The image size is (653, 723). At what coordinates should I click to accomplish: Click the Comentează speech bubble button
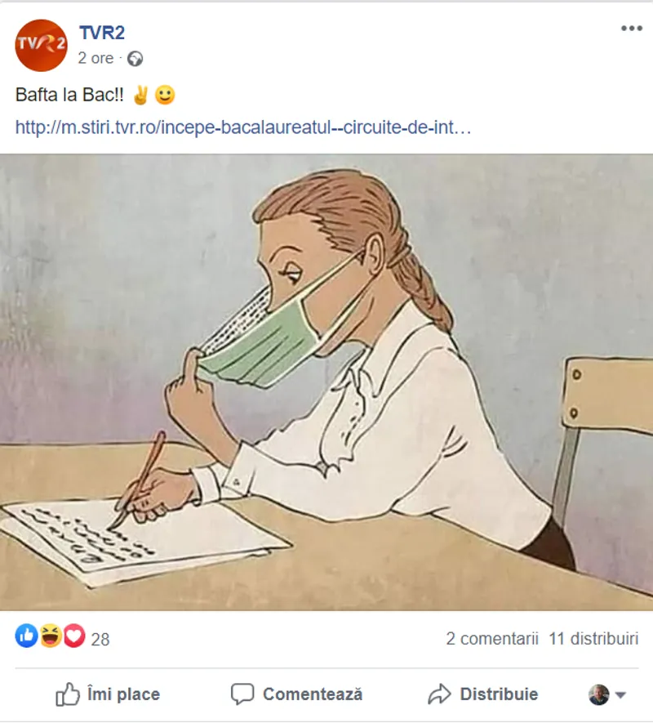pos(296,694)
